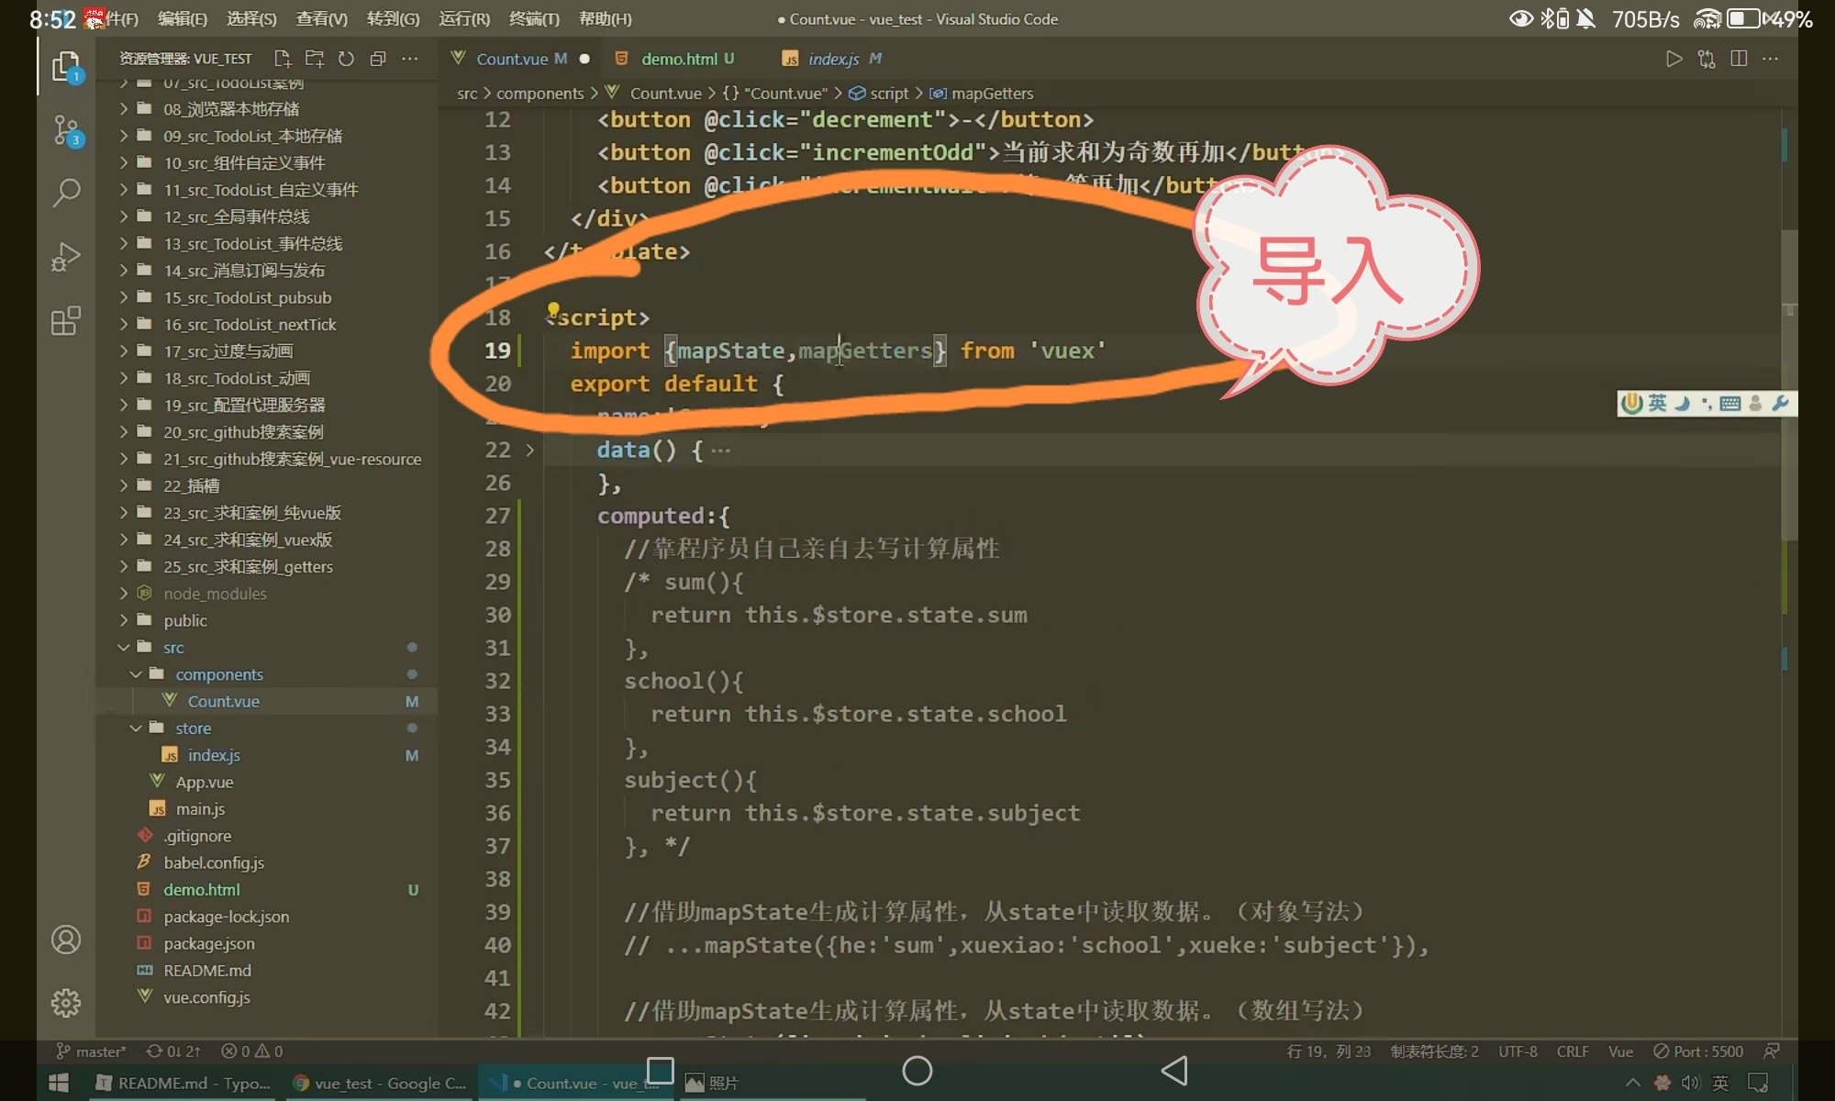Click the errors and warnings counter
Screen dimensions: 1835x1101
252,1051
